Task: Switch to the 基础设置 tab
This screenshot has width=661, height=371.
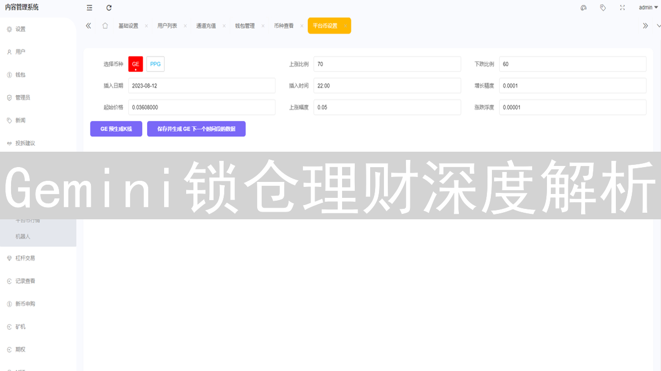Action: (128, 26)
